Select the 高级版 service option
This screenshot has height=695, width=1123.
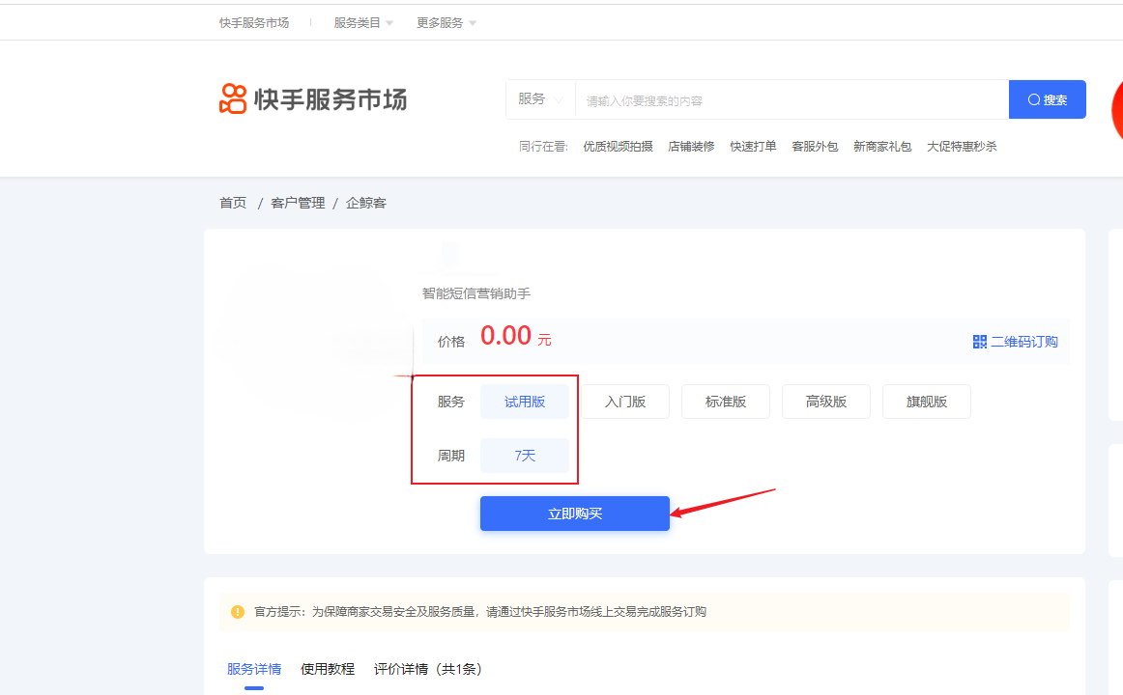pos(825,402)
